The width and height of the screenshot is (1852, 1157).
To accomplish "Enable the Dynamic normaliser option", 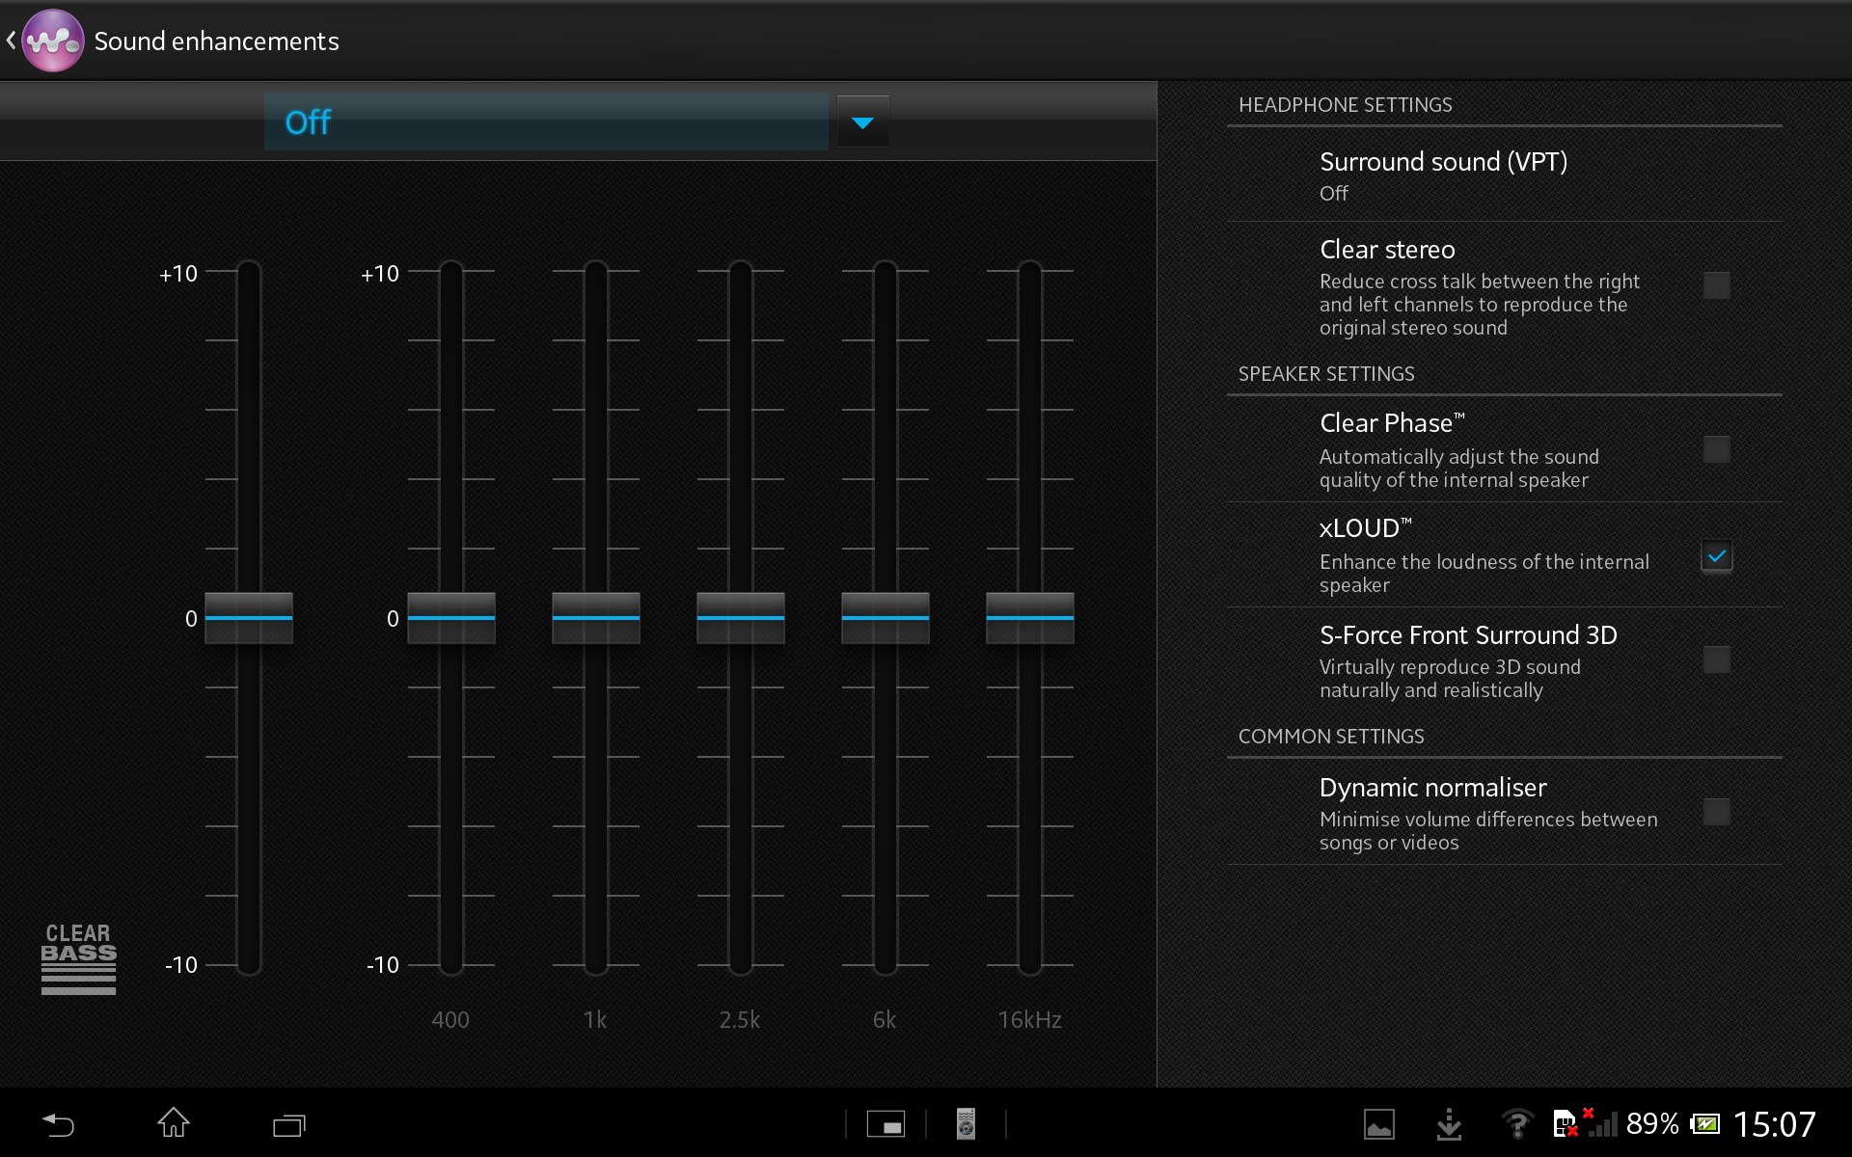I will tap(1717, 812).
